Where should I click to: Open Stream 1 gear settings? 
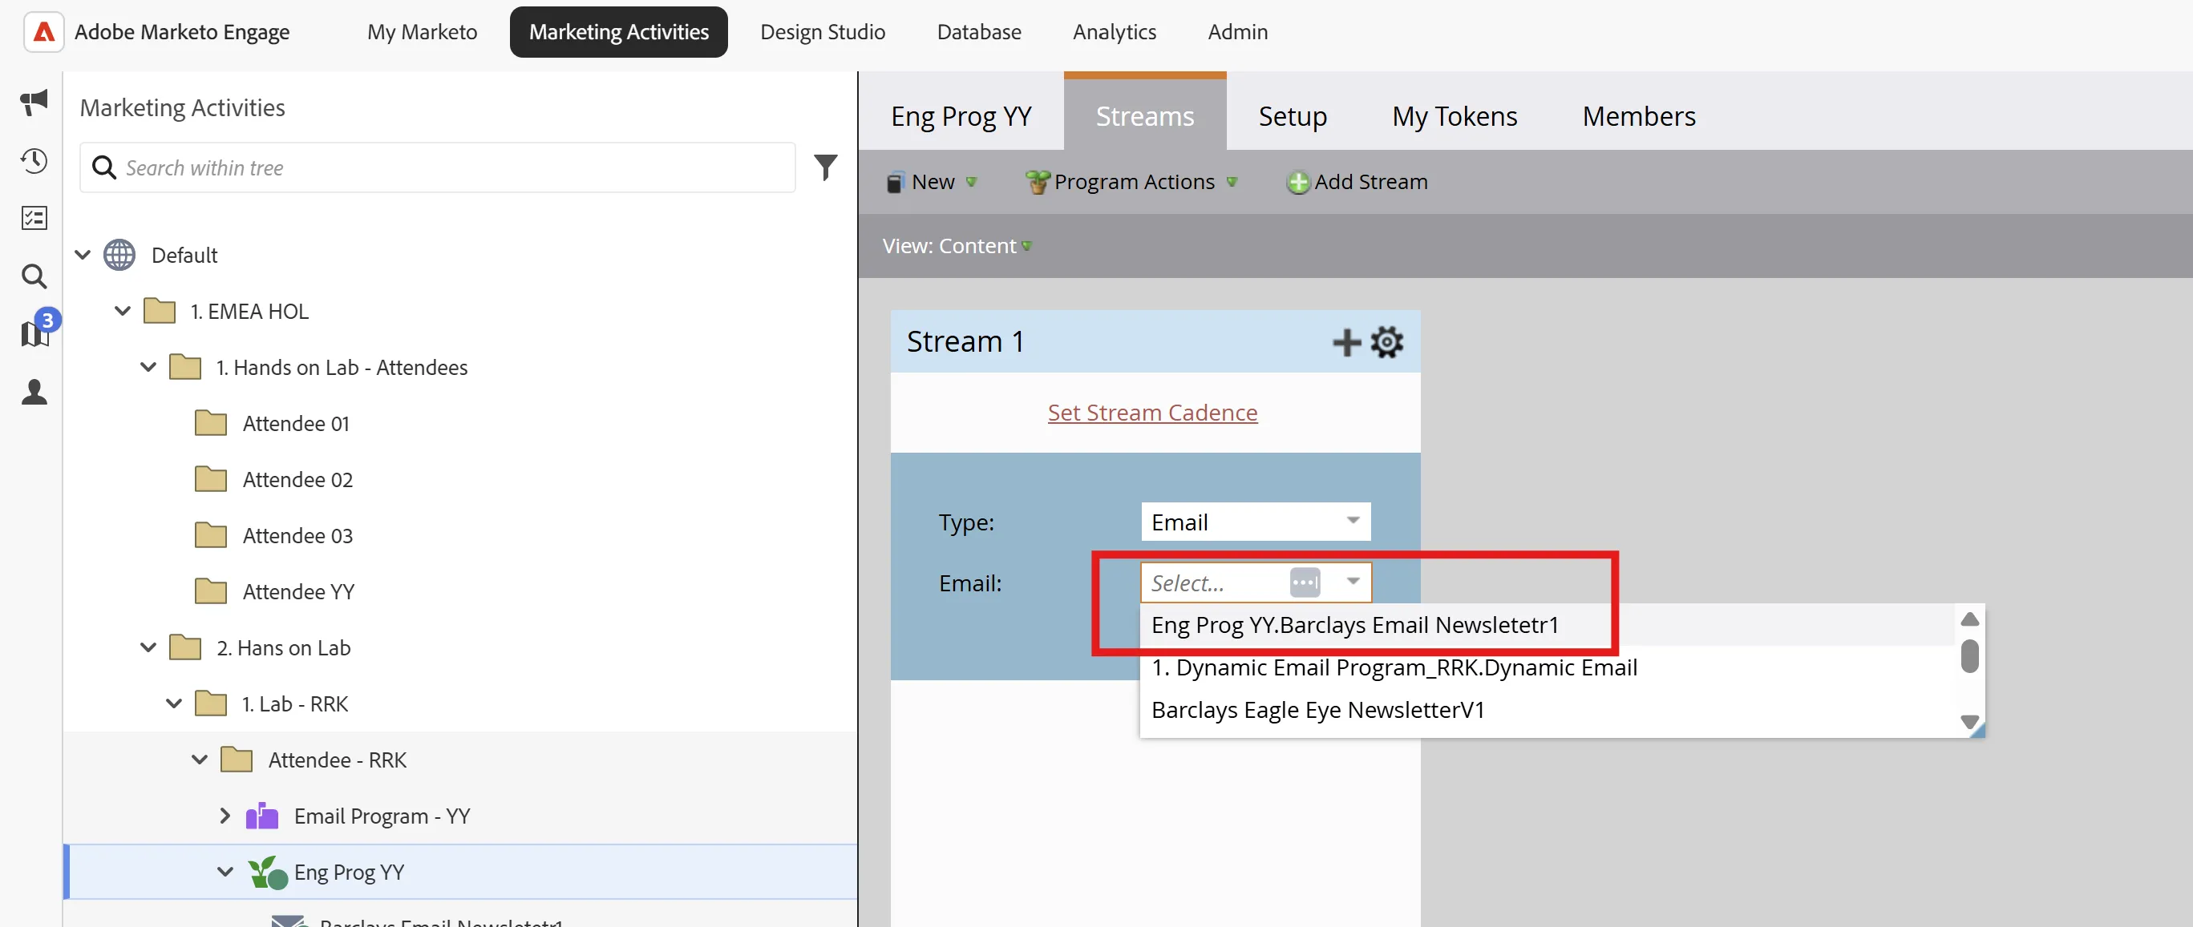click(1387, 342)
